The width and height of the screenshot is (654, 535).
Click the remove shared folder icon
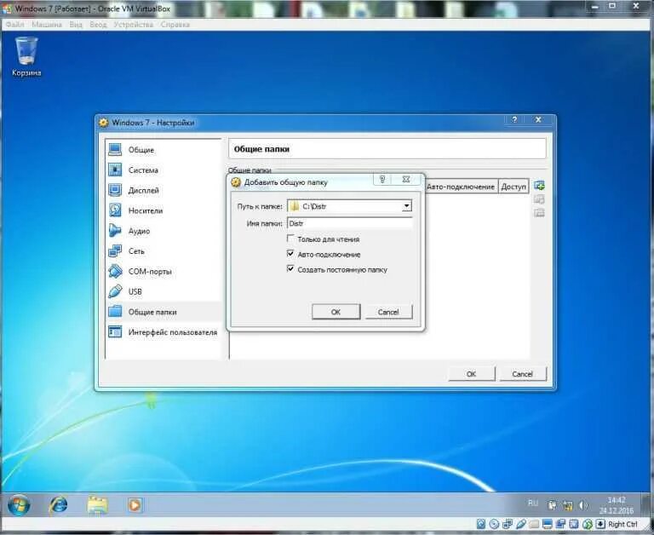(x=539, y=213)
